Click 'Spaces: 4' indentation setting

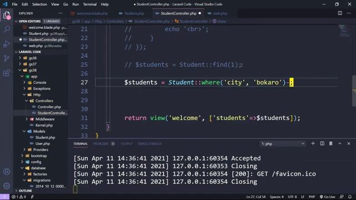click(276, 197)
